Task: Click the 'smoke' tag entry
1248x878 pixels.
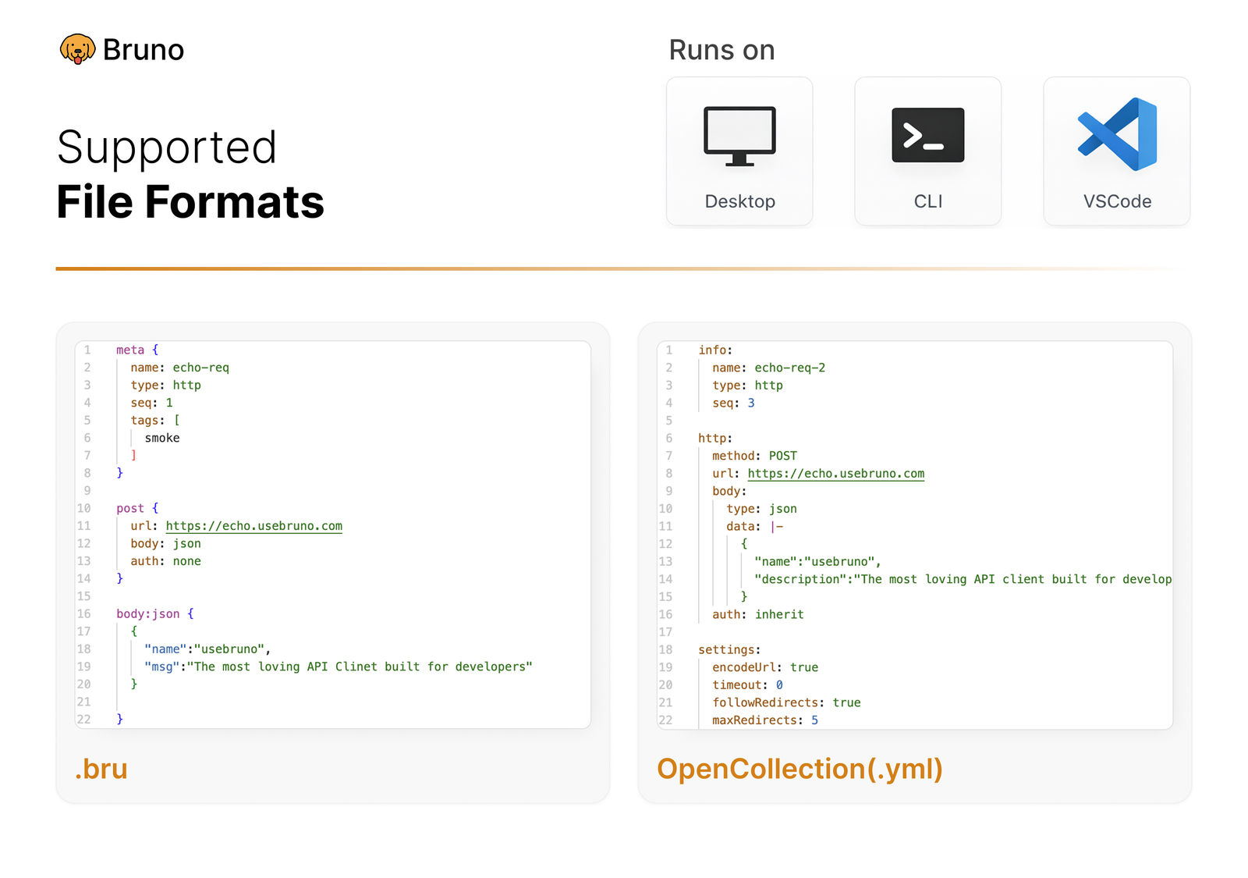Action: coord(162,438)
